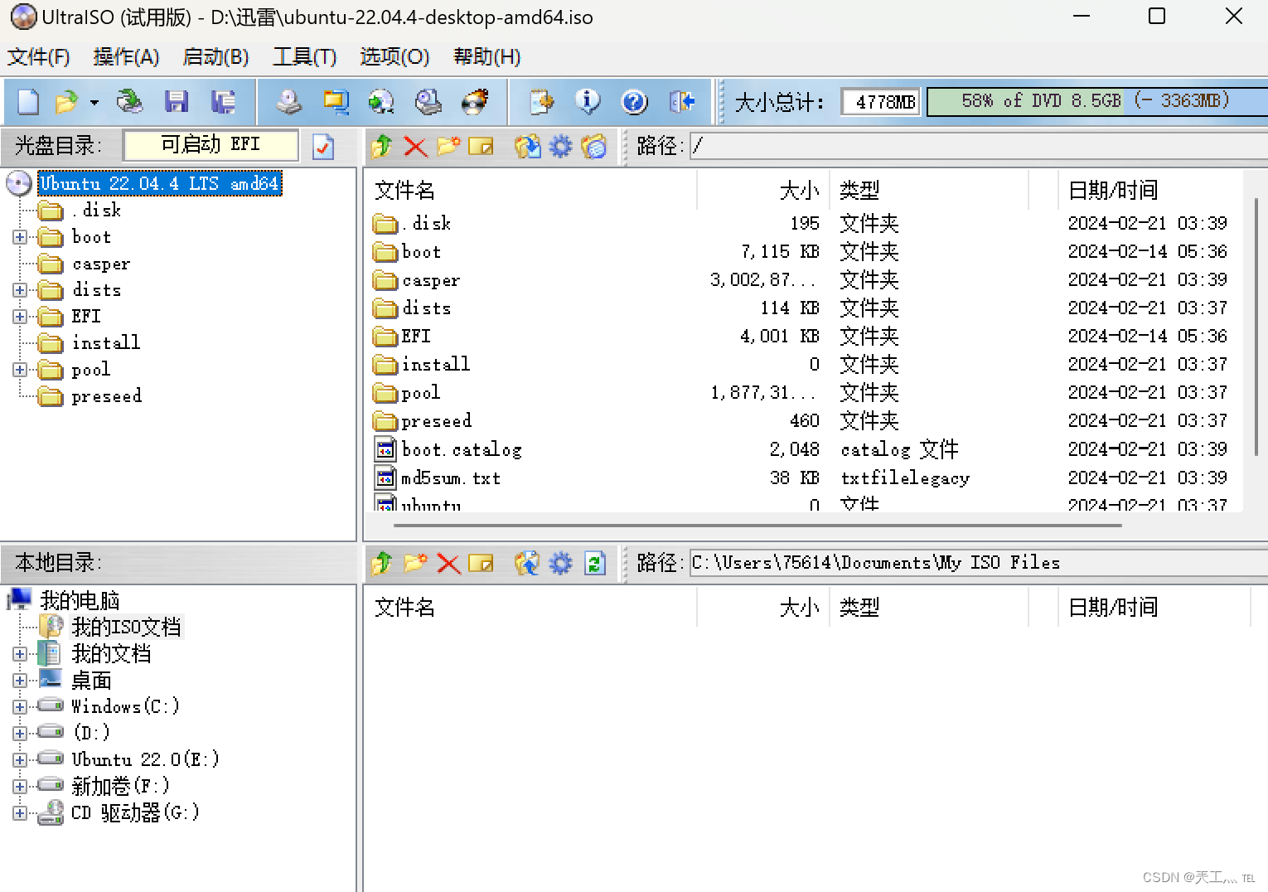Click the Burn CD/DVD image flame icon
The height and width of the screenshot is (892, 1268).
(x=475, y=102)
